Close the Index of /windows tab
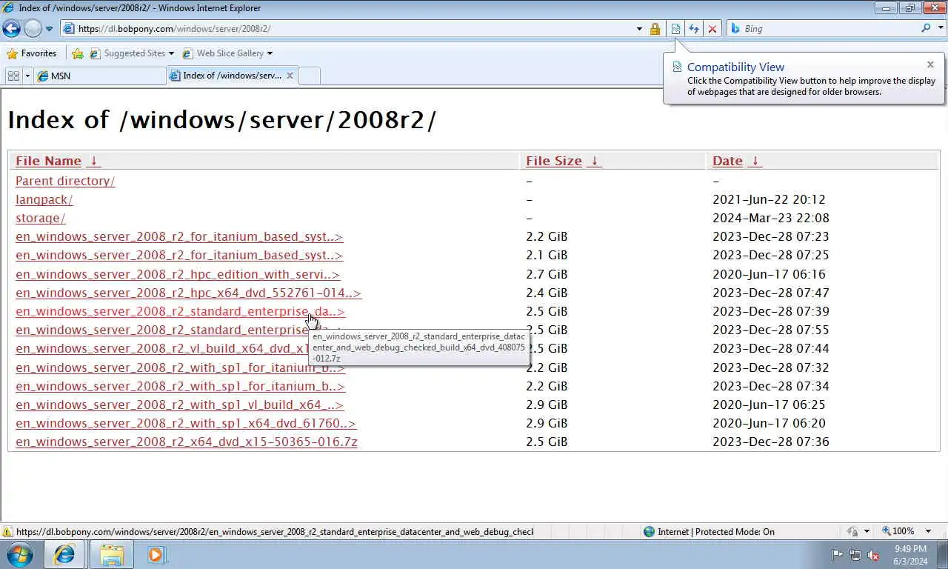948x569 pixels. tap(290, 76)
